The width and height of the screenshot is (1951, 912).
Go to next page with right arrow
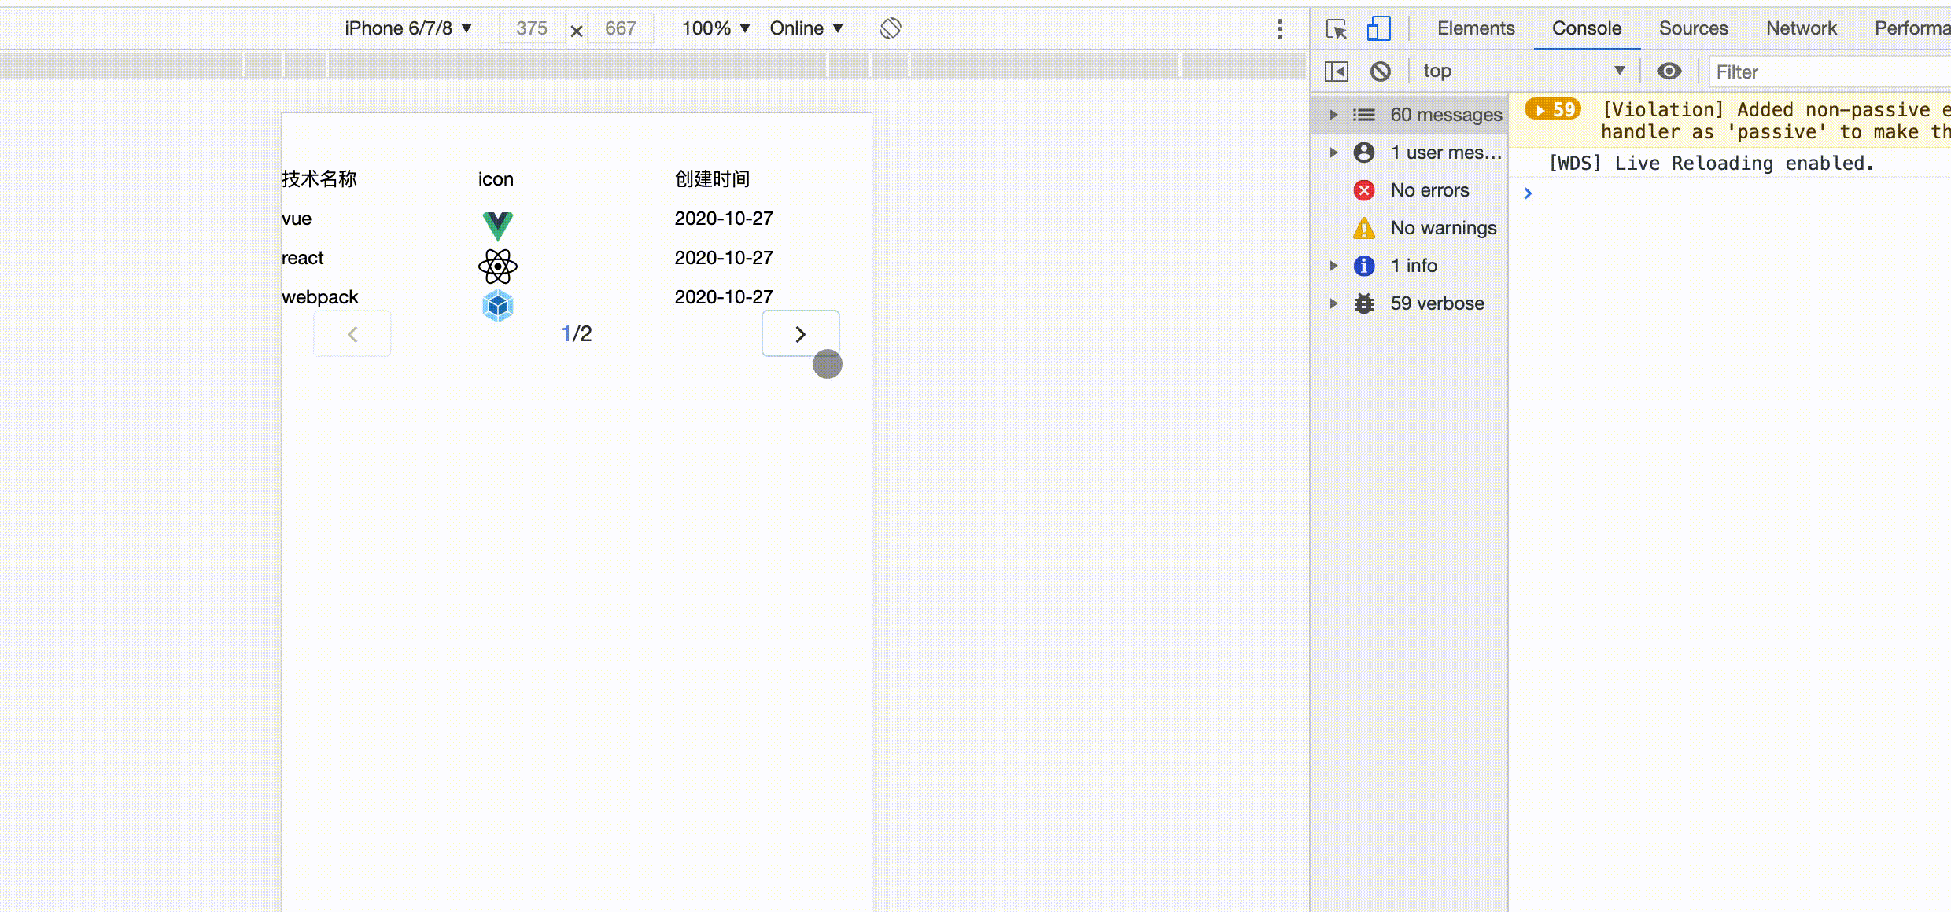(x=800, y=334)
